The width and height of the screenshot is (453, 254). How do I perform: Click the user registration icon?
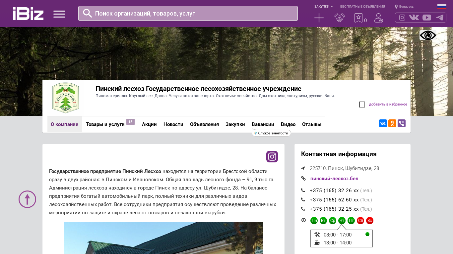[378, 18]
